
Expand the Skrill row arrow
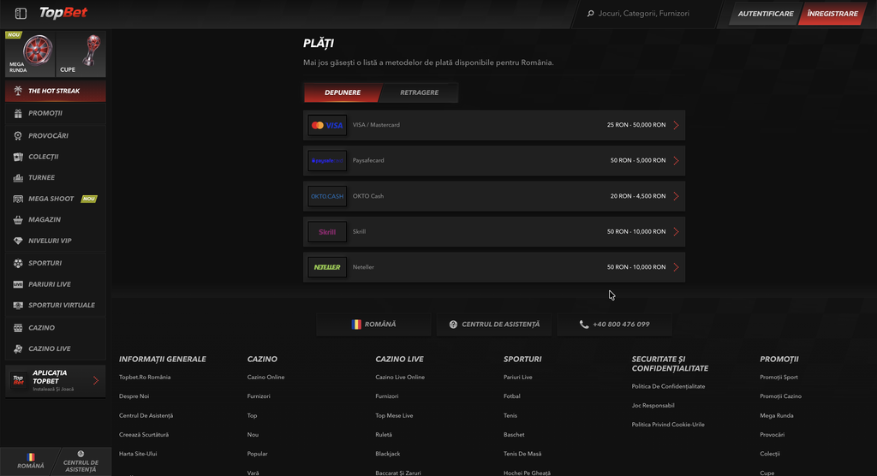(x=677, y=231)
